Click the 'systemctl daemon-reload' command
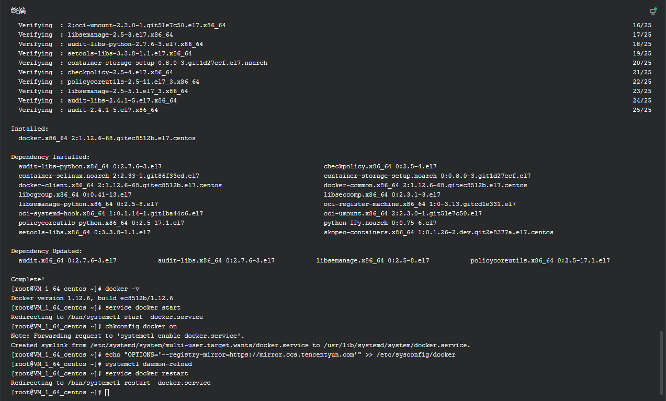666x401 pixels. (148, 364)
